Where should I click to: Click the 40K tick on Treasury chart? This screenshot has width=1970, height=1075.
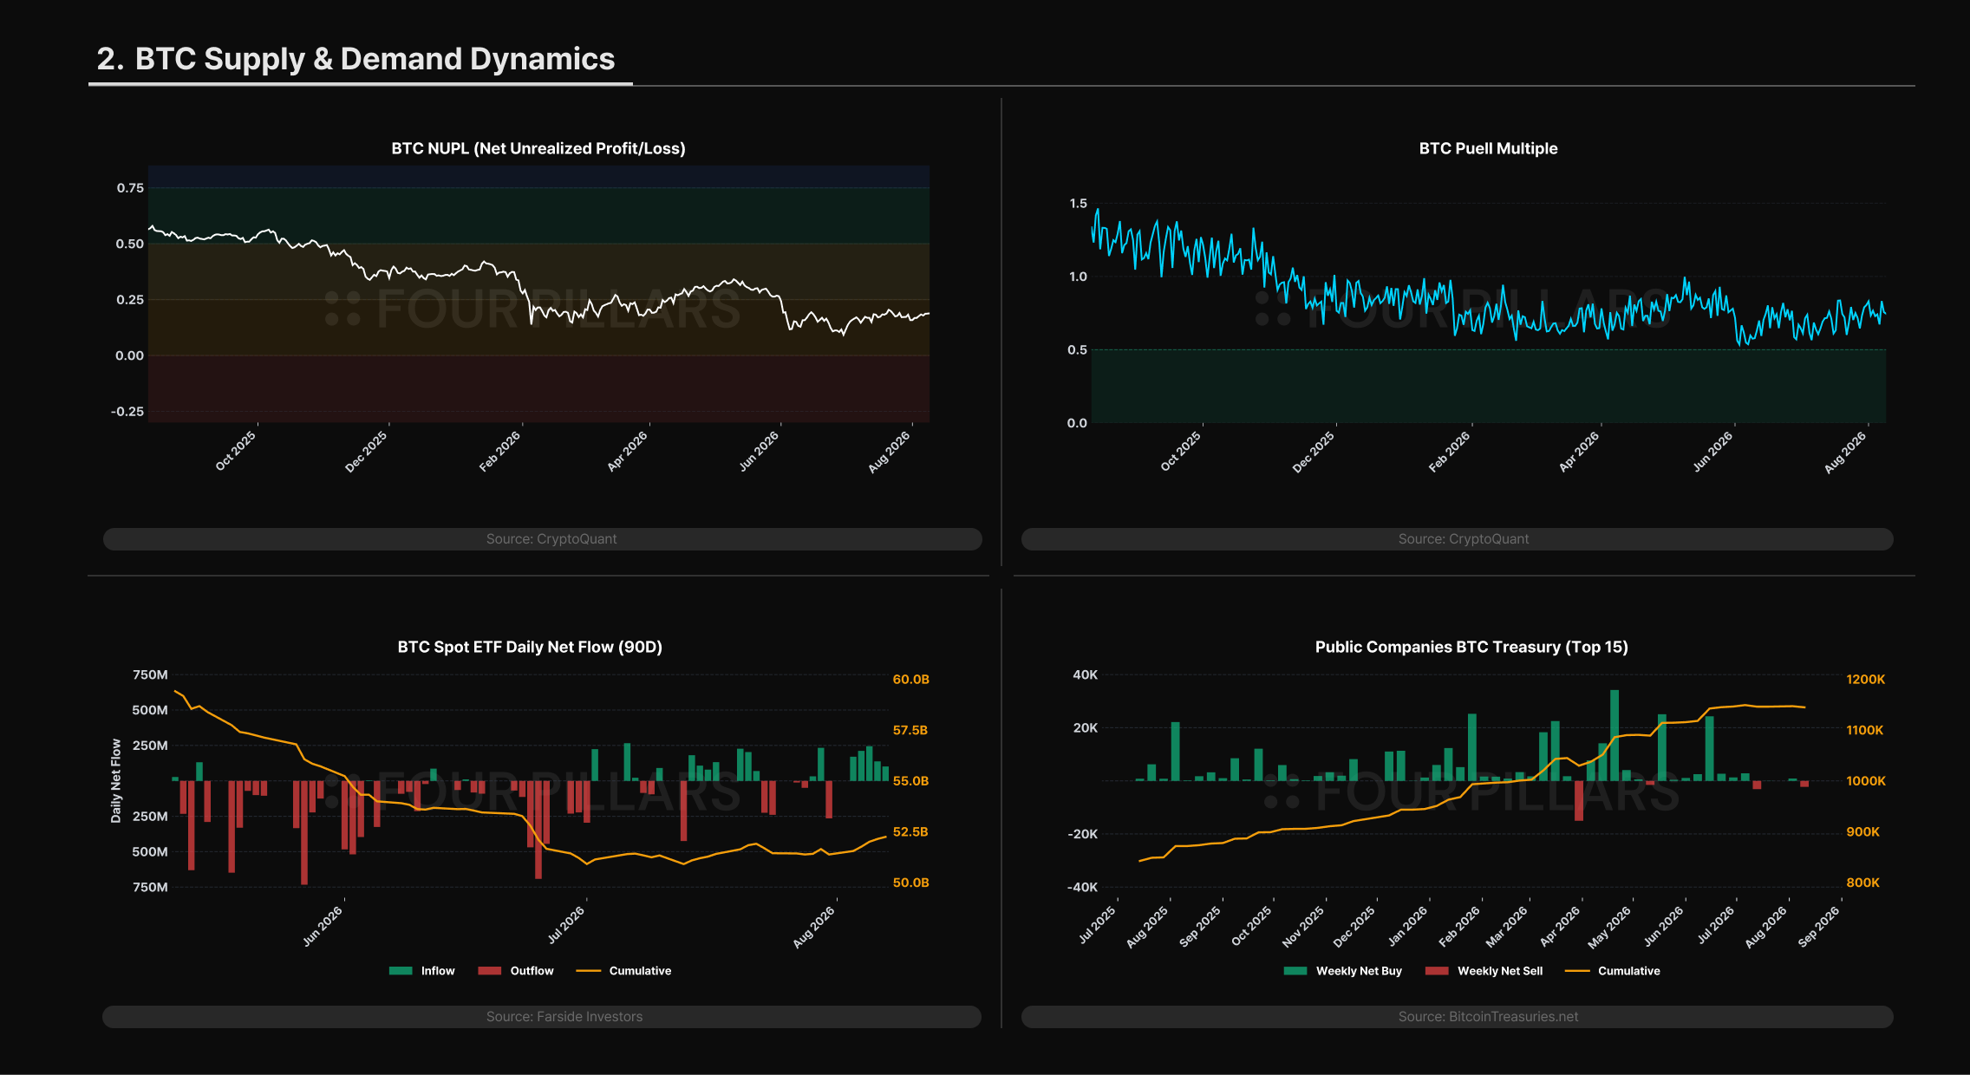click(1086, 674)
